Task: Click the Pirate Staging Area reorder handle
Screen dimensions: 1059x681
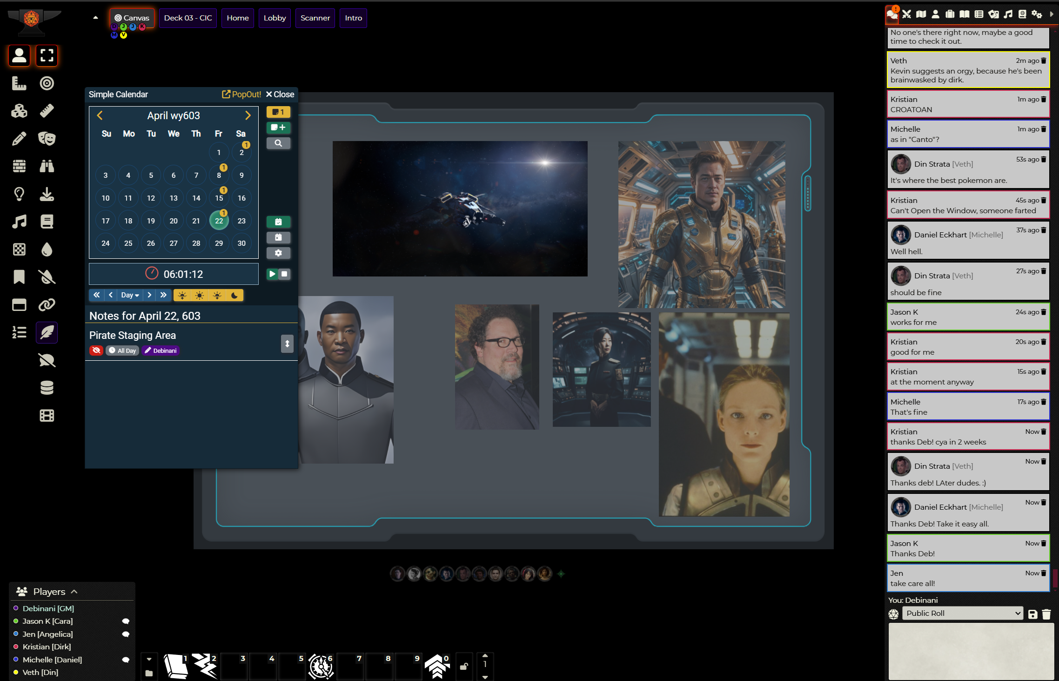Action: click(287, 344)
